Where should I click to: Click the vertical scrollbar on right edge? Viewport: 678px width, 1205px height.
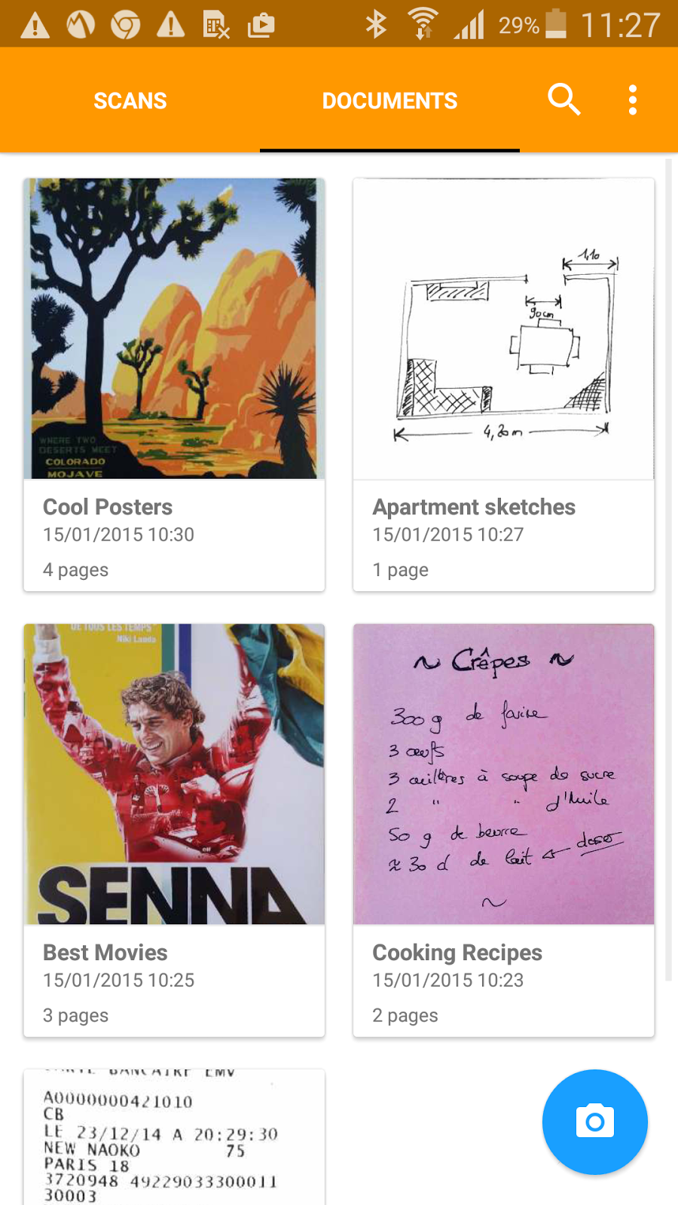(x=668, y=569)
